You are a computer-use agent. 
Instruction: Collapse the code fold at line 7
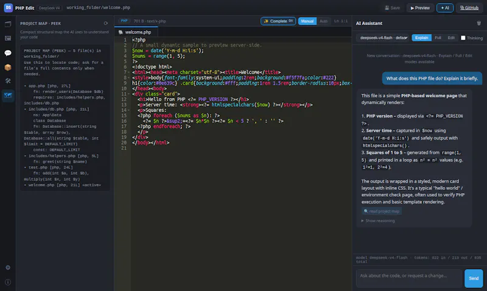(128, 72)
